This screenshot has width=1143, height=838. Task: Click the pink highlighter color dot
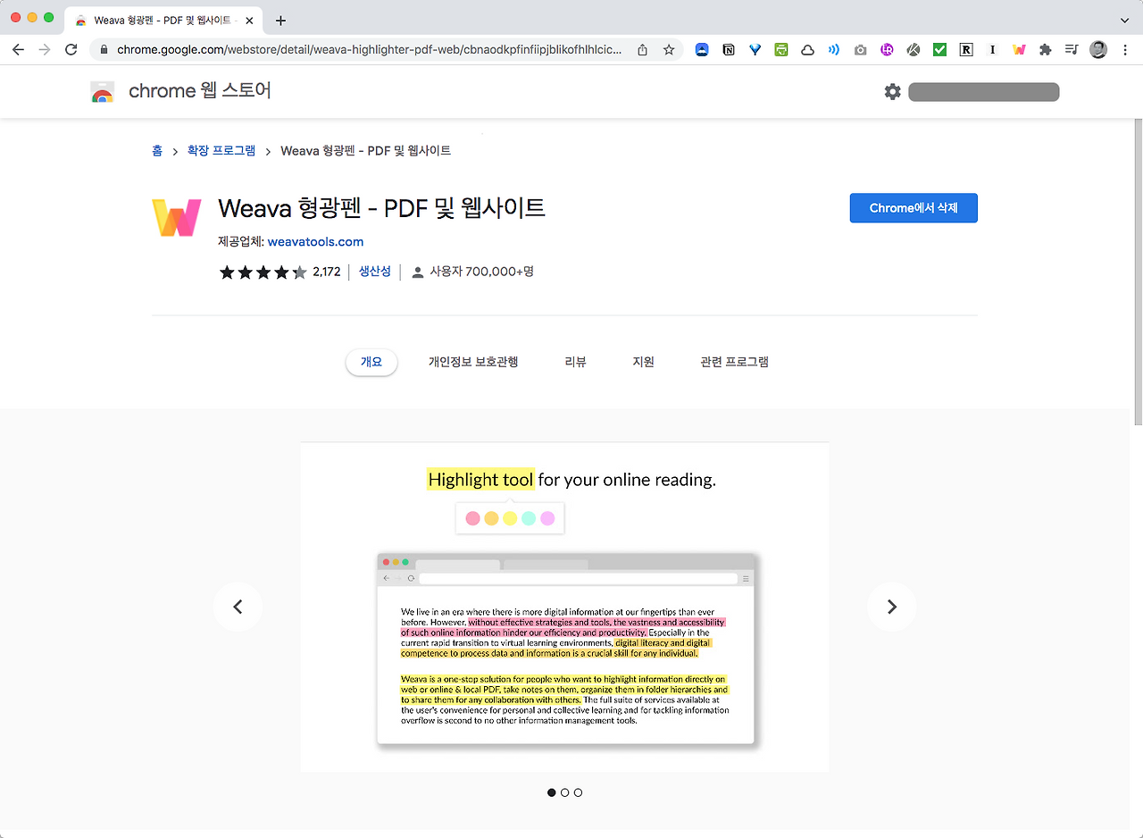click(473, 518)
